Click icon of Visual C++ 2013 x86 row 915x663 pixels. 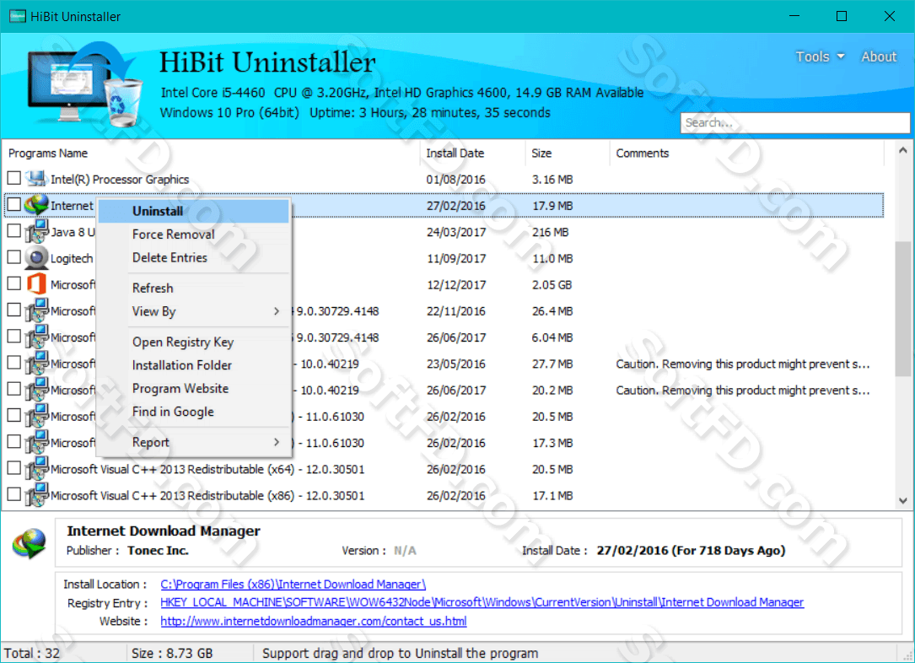click(x=36, y=495)
